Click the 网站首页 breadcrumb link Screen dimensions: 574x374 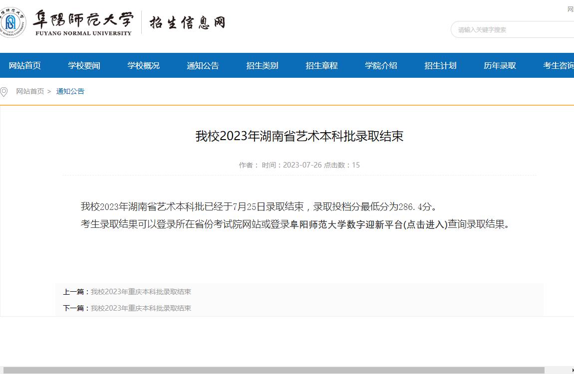[30, 91]
